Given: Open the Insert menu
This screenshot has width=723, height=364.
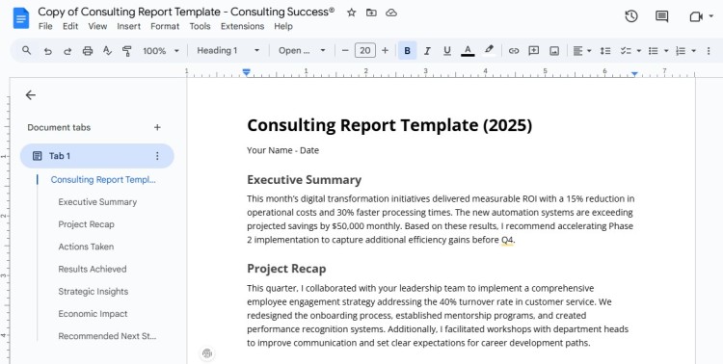Looking at the screenshot, I should 128,26.
